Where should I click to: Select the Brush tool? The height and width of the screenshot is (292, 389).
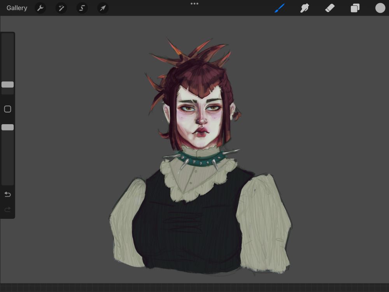click(280, 8)
